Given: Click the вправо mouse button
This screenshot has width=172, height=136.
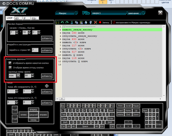Looking at the screenshot, I should coord(43,115).
